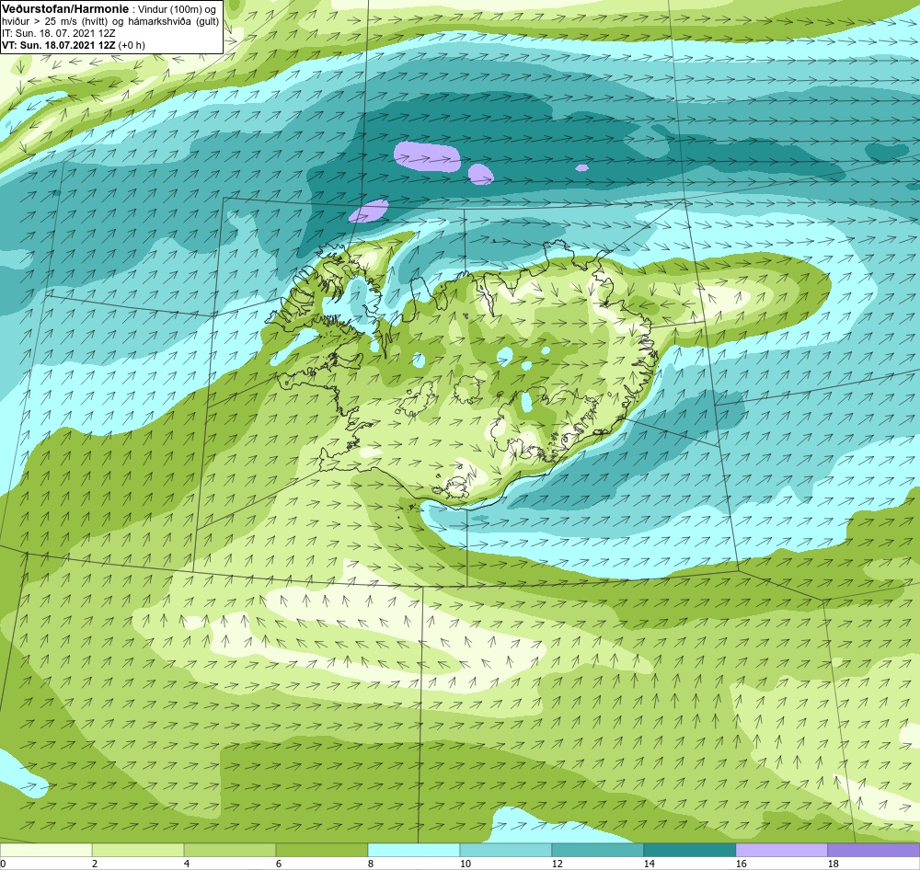Viewport: 920px width, 870px height.
Task: Click the 8–10 m/s light cyan swatch
Action: tap(414, 850)
